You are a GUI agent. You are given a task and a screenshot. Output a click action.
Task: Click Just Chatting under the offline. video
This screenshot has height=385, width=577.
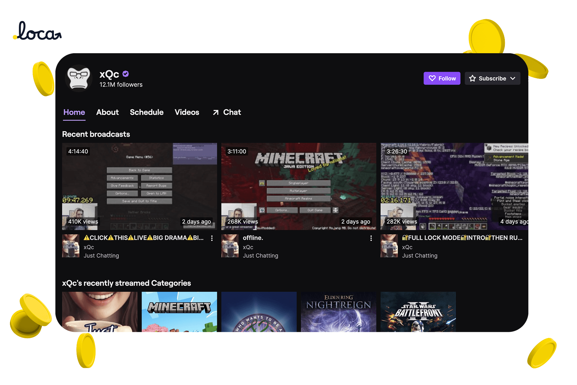[x=260, y=255]
